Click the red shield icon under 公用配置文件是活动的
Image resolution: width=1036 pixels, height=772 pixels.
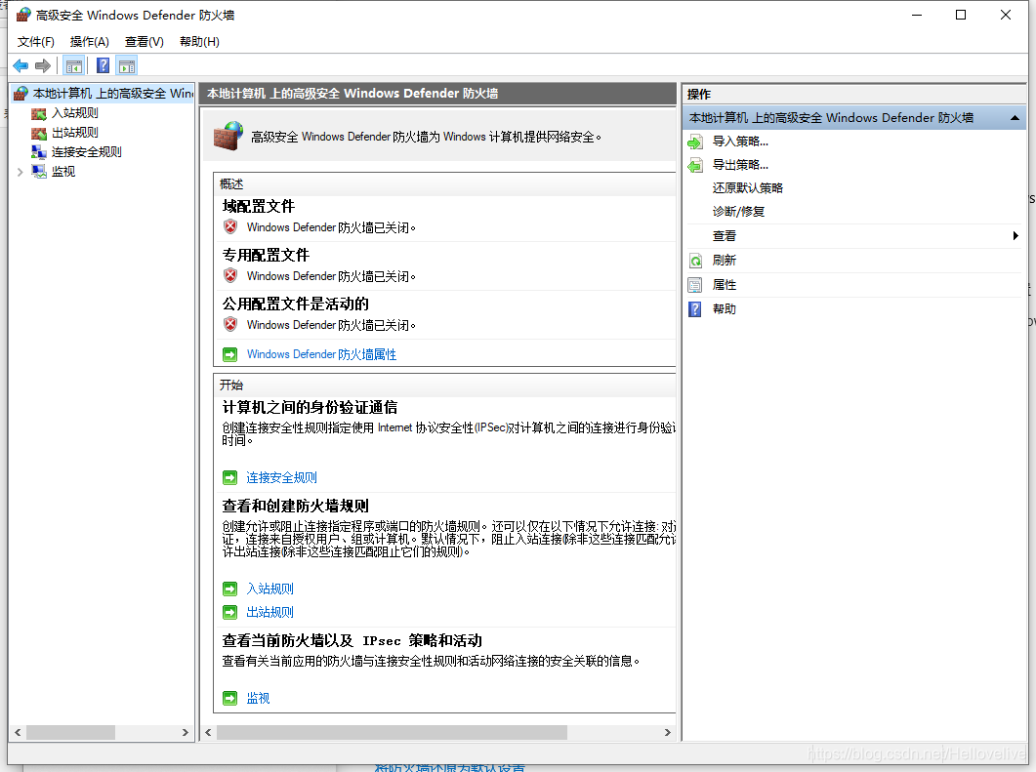click(x=229, y=325)
